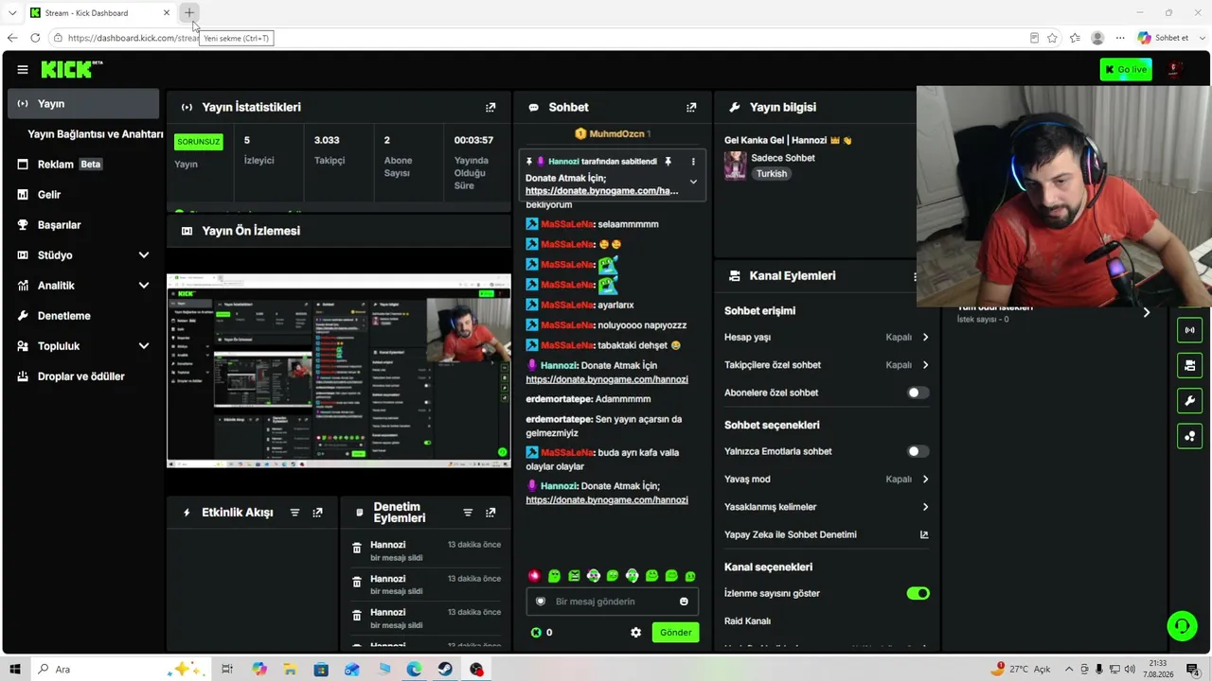The width and height of the screenshot is (1212, 681).
Task: Pop out the Etkinlik Akışı panel
Action: [x=317, y=513]
